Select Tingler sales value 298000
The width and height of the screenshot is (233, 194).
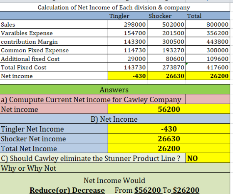[x=127, y=25]
